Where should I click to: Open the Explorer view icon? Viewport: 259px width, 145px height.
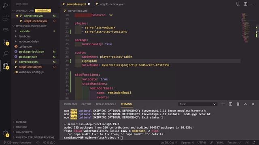click(6, 66)
